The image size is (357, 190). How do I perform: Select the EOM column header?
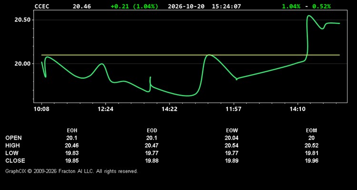(311, 131)
